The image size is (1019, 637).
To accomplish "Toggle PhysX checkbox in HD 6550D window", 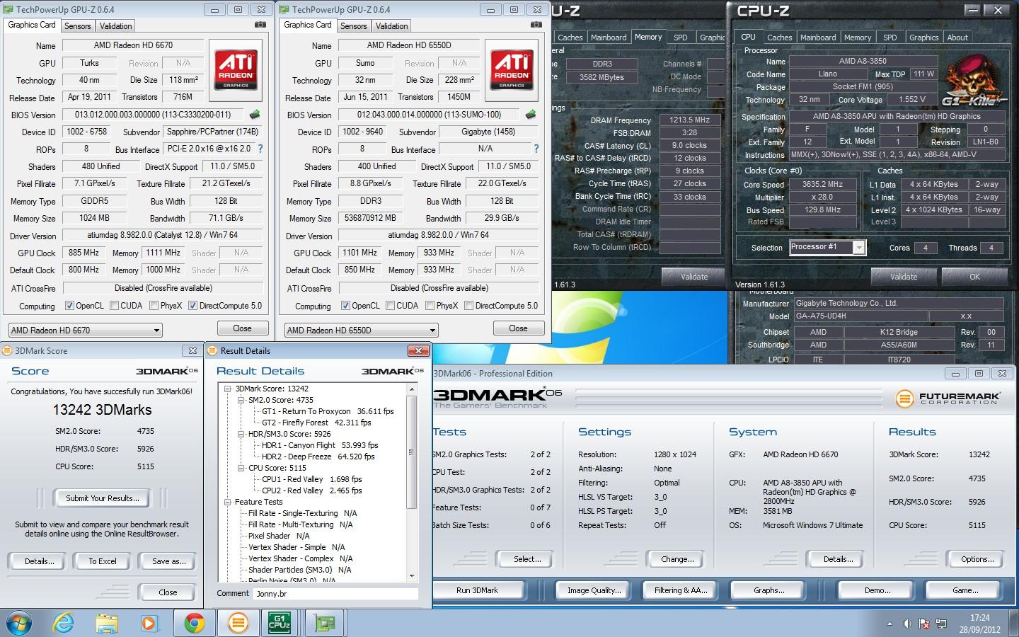I will pyautogui.click(x=430, y=306).
